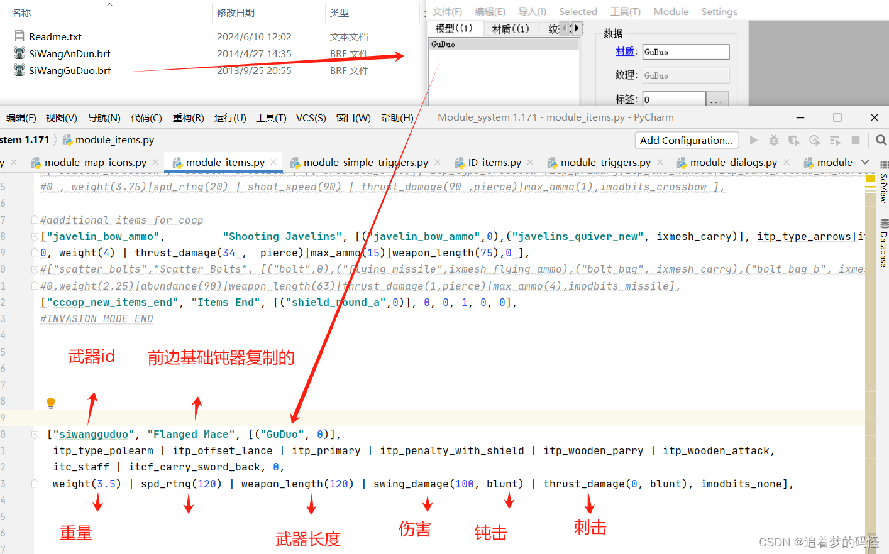Click Add Configuration... button

pos(687,140)
